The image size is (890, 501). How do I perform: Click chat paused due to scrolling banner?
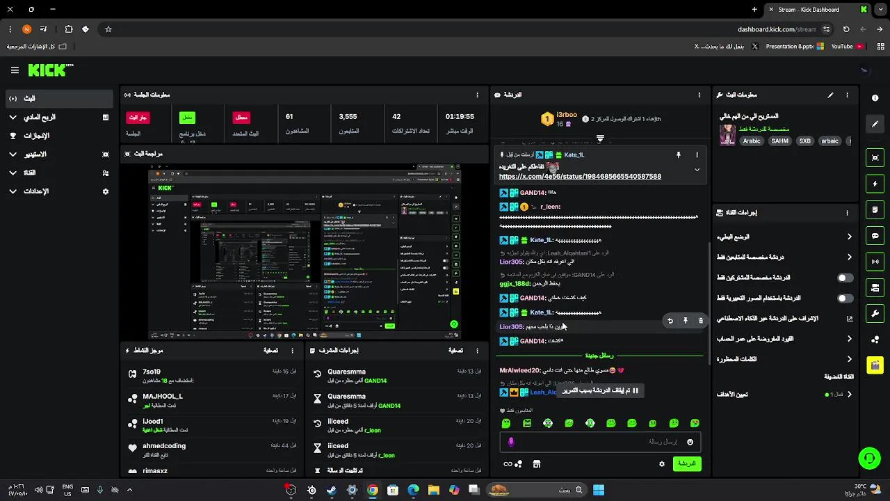[x=601, y=391]
